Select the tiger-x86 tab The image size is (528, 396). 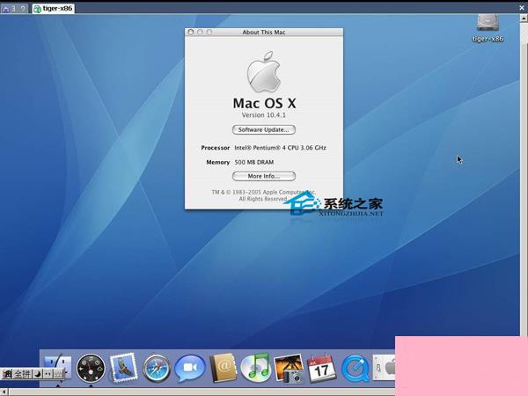click(x=54, y=9)
